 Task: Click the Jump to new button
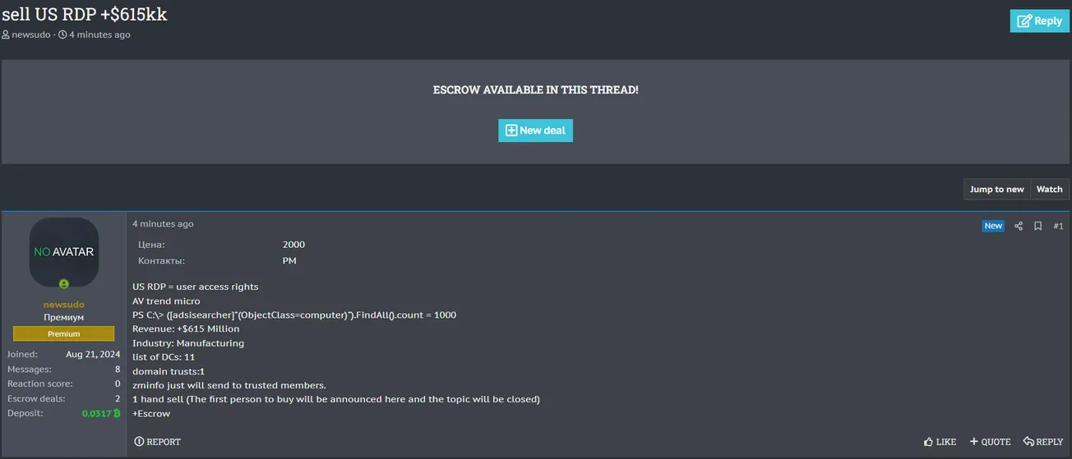click(996, 190)
